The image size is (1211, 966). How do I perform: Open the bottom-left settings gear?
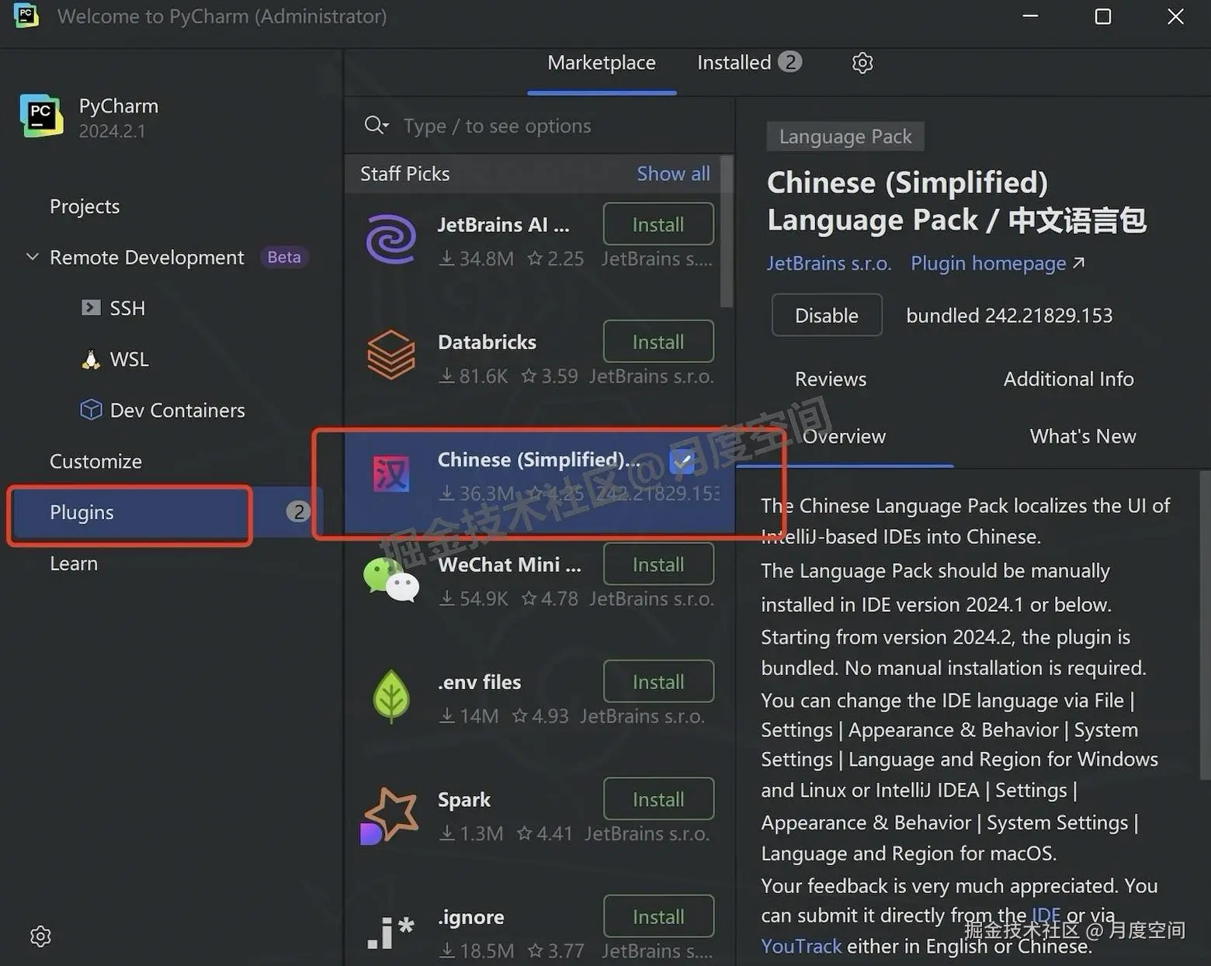click(40, 937)
